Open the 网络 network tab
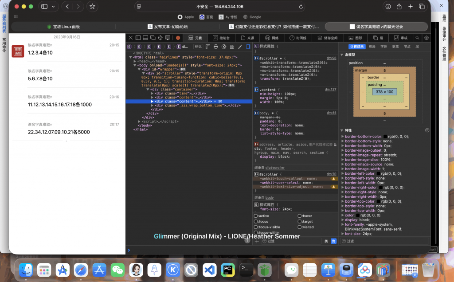The width and height of the screenshot is (454, 282). point(272,38)
